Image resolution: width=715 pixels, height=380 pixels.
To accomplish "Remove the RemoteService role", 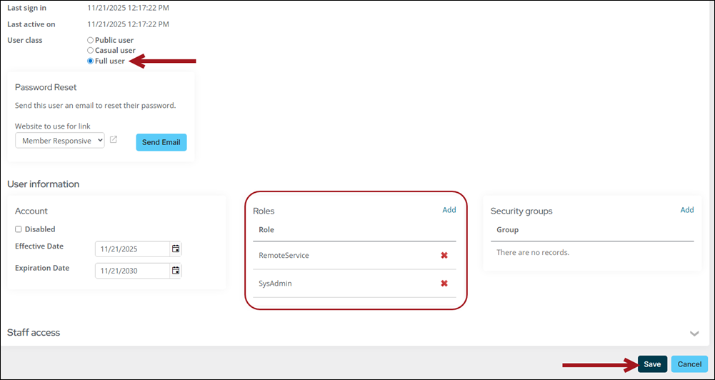I will tap(444, 255).
